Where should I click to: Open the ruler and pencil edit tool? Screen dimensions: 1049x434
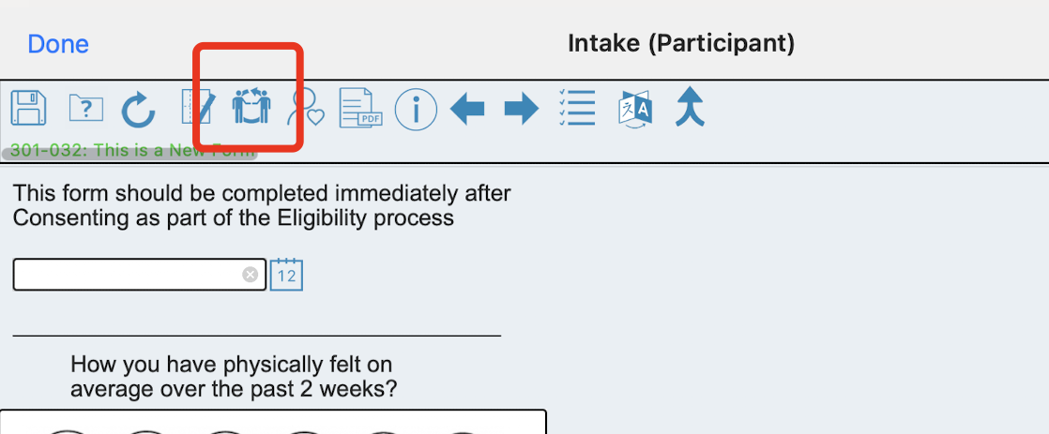tap(199, 107)
